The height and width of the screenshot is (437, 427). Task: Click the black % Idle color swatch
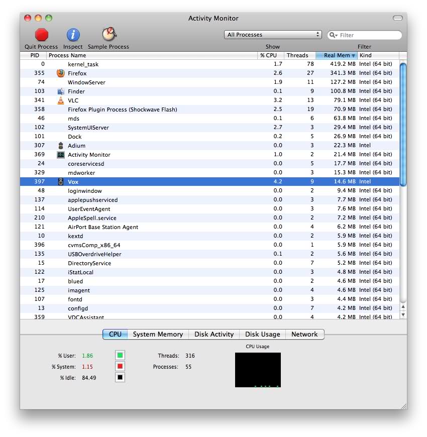pyautogui.click(x=120, y=377)
